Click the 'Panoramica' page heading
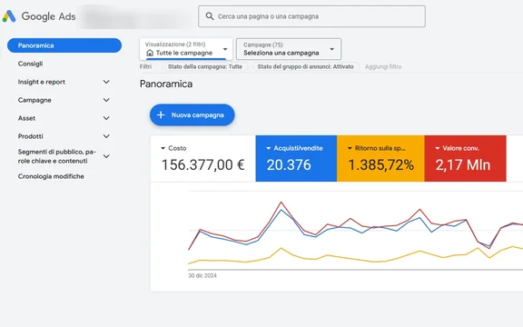The image size is (523, 327). [166, 84]
